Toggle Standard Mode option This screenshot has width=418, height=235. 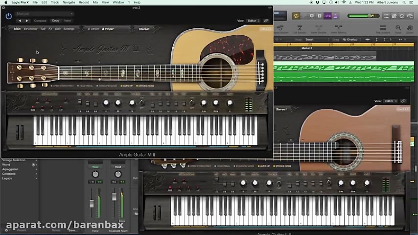pyautogui.click(x=107, y=86)
